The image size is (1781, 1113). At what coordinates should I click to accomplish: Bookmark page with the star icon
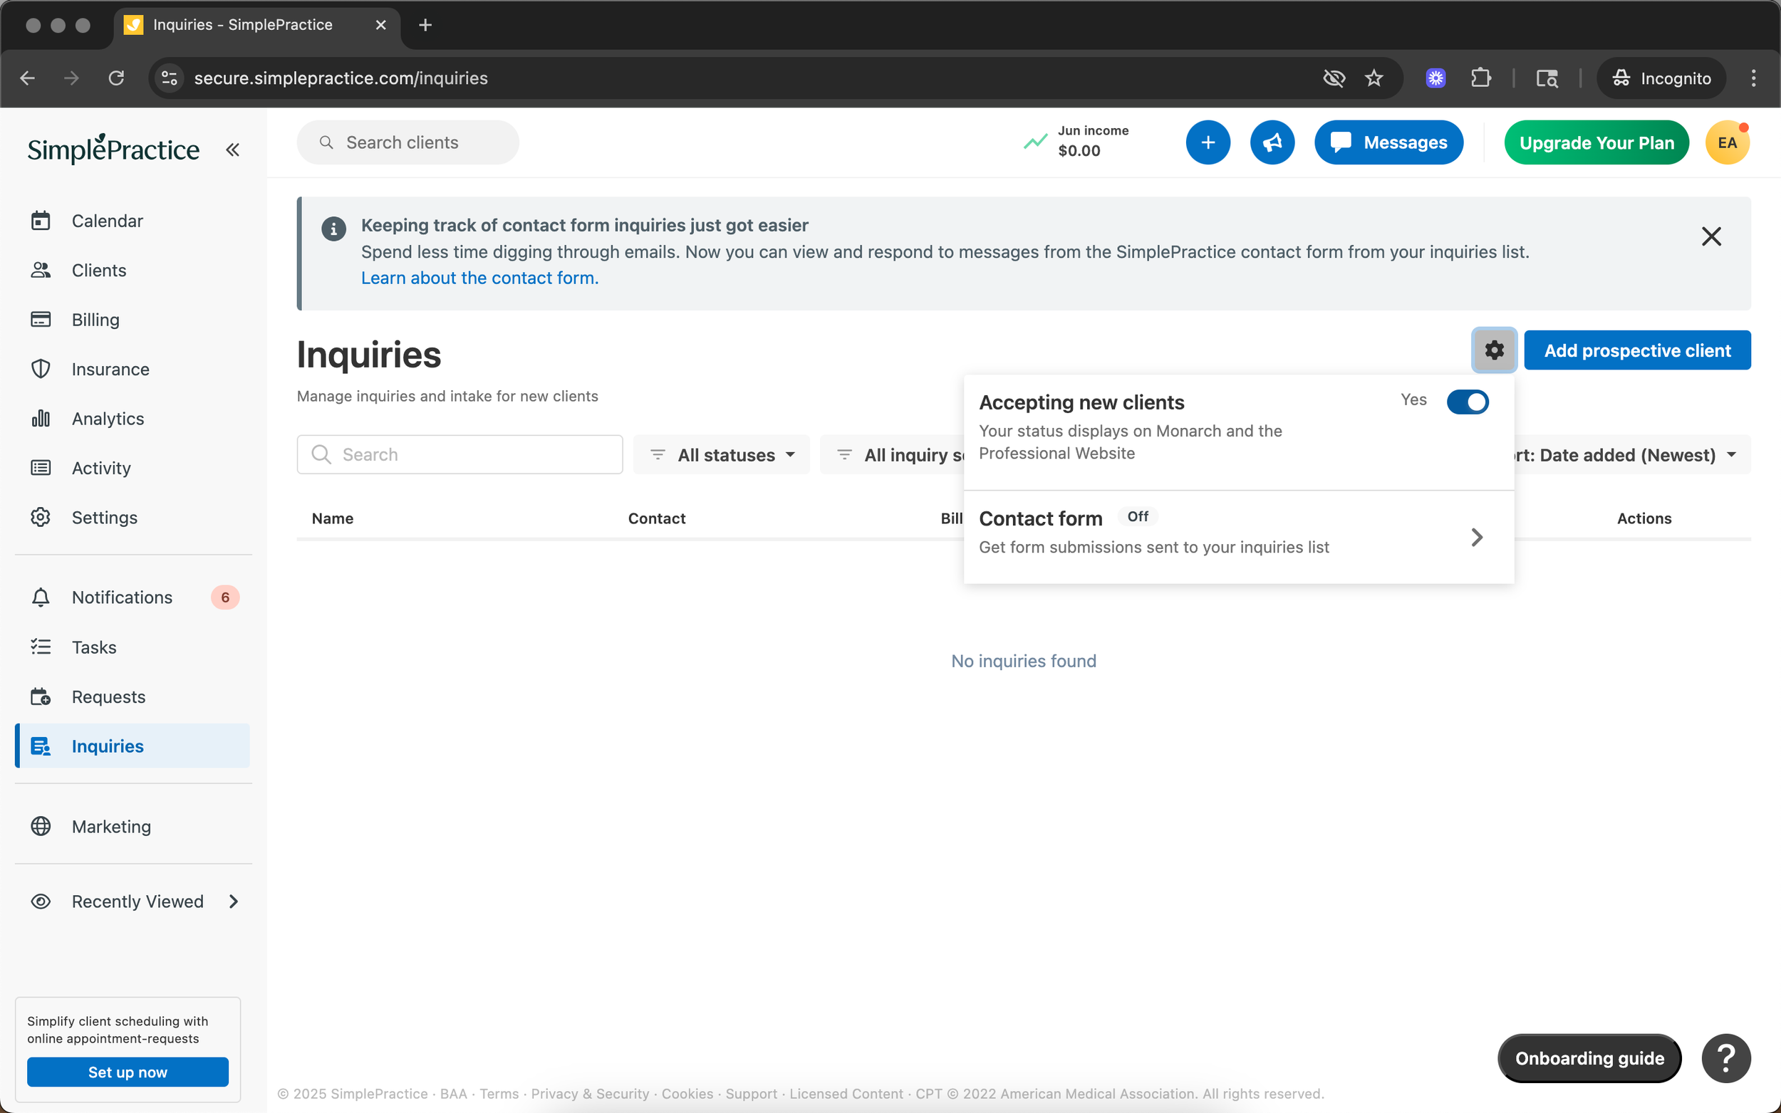1374,78
